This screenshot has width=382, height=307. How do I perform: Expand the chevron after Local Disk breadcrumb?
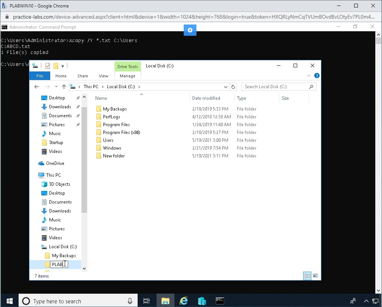coord(139,87)
